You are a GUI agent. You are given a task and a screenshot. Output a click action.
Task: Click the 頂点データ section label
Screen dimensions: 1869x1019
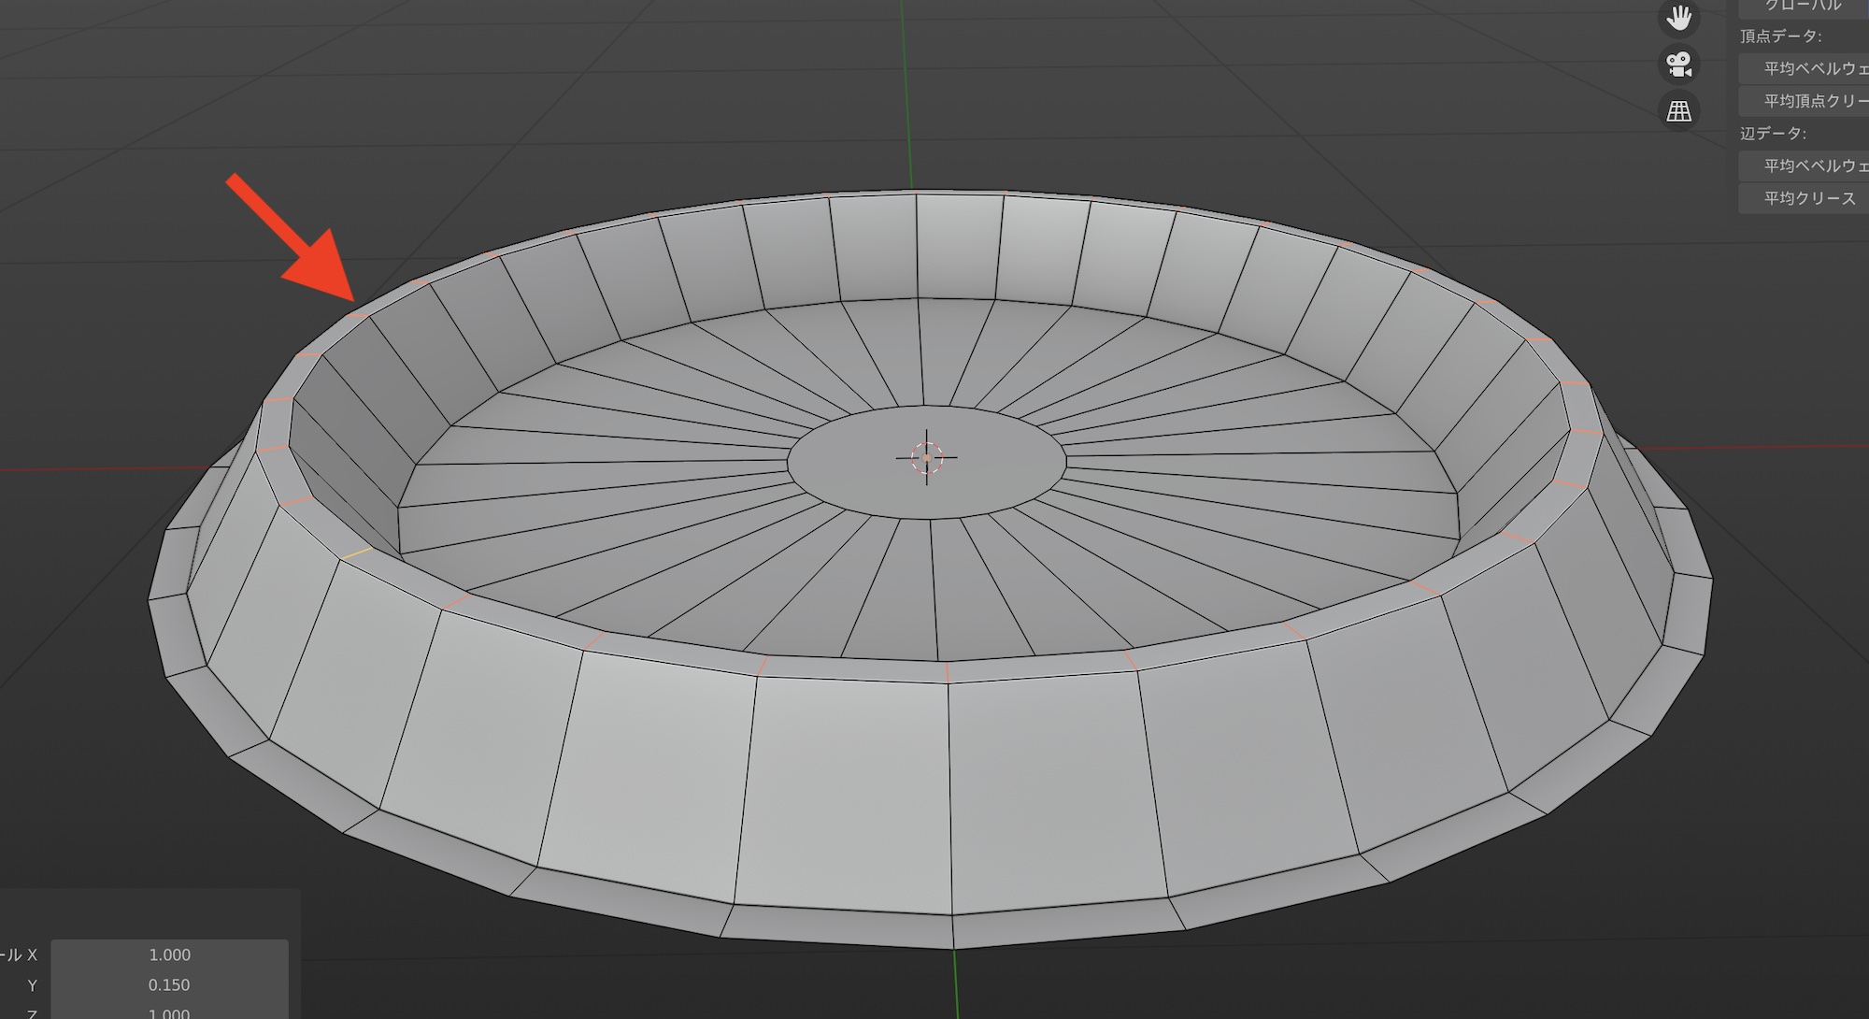click(1780, 36)
